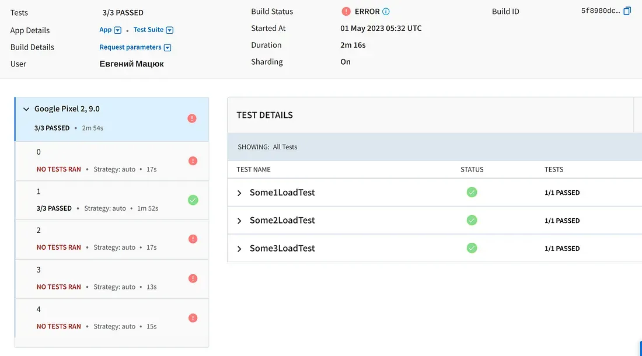This screenshot has width=642, height=356.
Task: Click the TEST DETAILS panel heading
Action: (264, 115)
